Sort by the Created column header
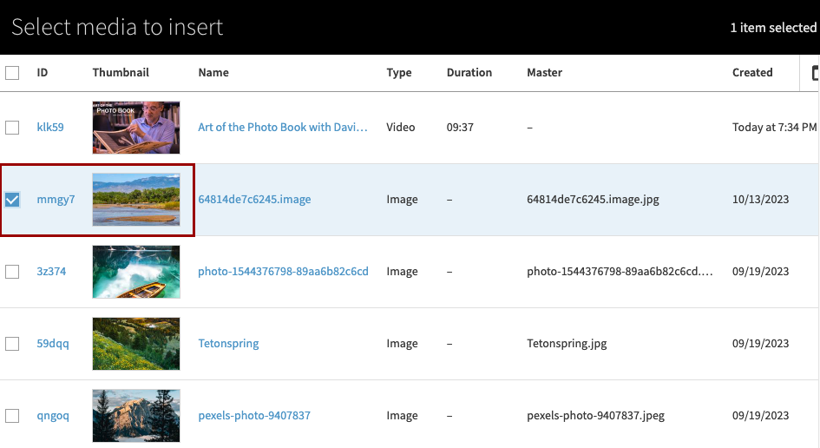 point(751,73)
